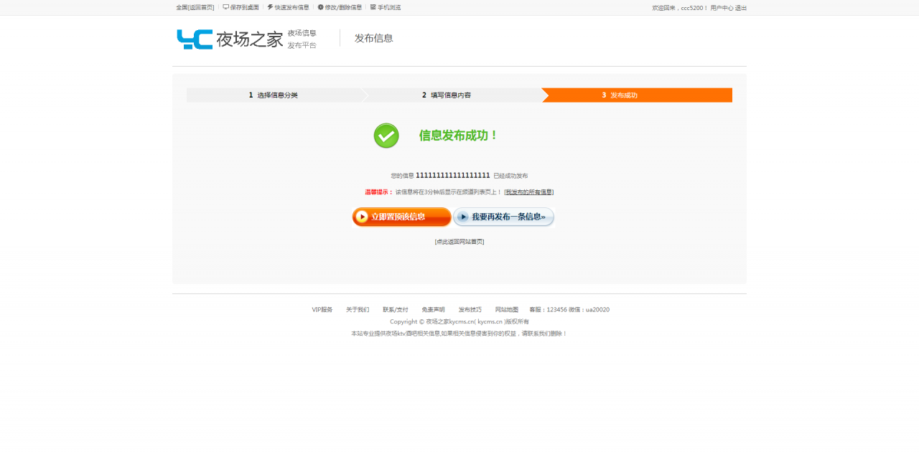Screen dimensions: 919x457
Task: Select step 3 发布成功 tab
Action: tap(637, 95)
